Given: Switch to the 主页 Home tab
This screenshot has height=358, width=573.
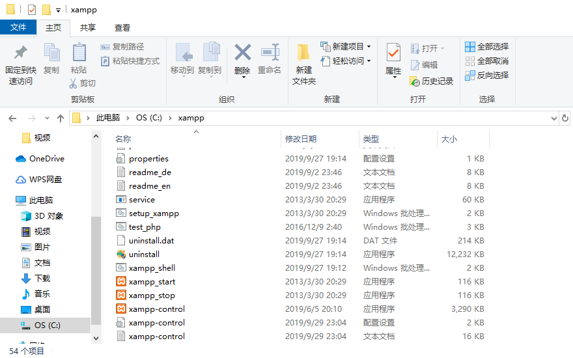Looking at the screenshot, I should click(x=53, y=28).
